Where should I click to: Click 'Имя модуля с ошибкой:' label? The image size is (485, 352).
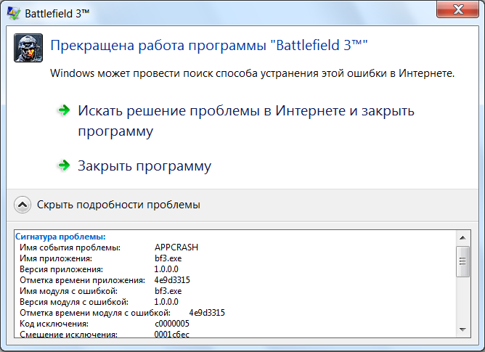[69, 291]
